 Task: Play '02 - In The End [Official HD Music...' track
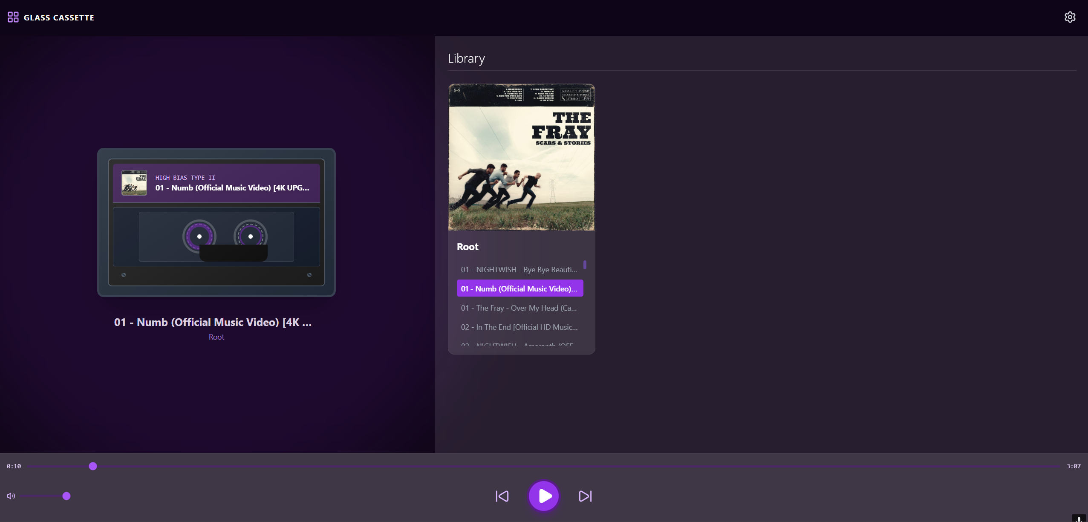519,327
